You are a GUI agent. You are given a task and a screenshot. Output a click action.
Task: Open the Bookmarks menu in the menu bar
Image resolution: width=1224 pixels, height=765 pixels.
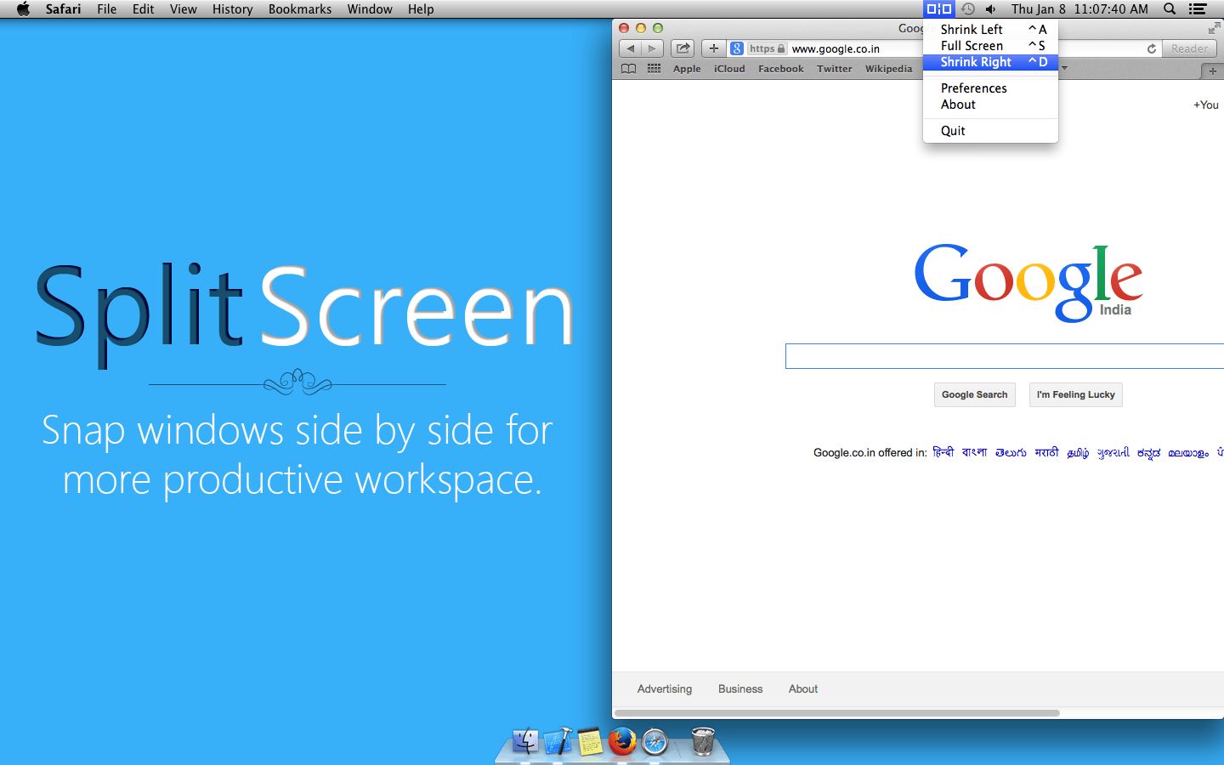tap(299, 9)
